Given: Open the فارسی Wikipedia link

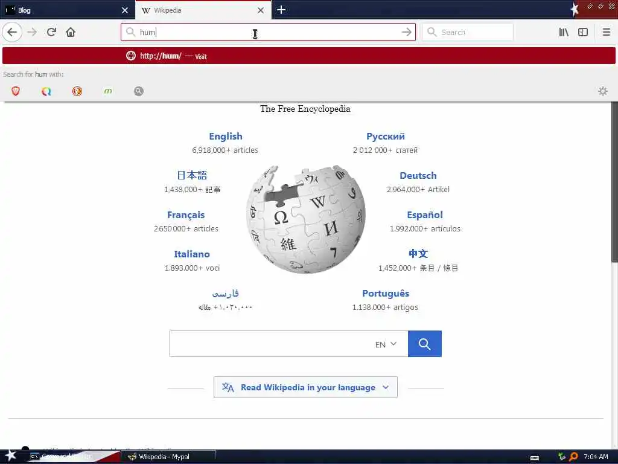Looking at the screenshot, I should pyautogui.click(x=226, y=293).
